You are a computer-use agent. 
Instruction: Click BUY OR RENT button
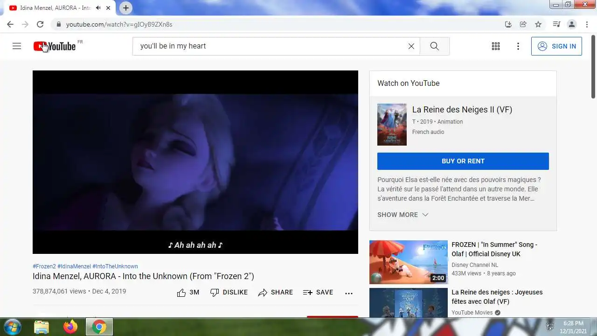click(463, 161)
